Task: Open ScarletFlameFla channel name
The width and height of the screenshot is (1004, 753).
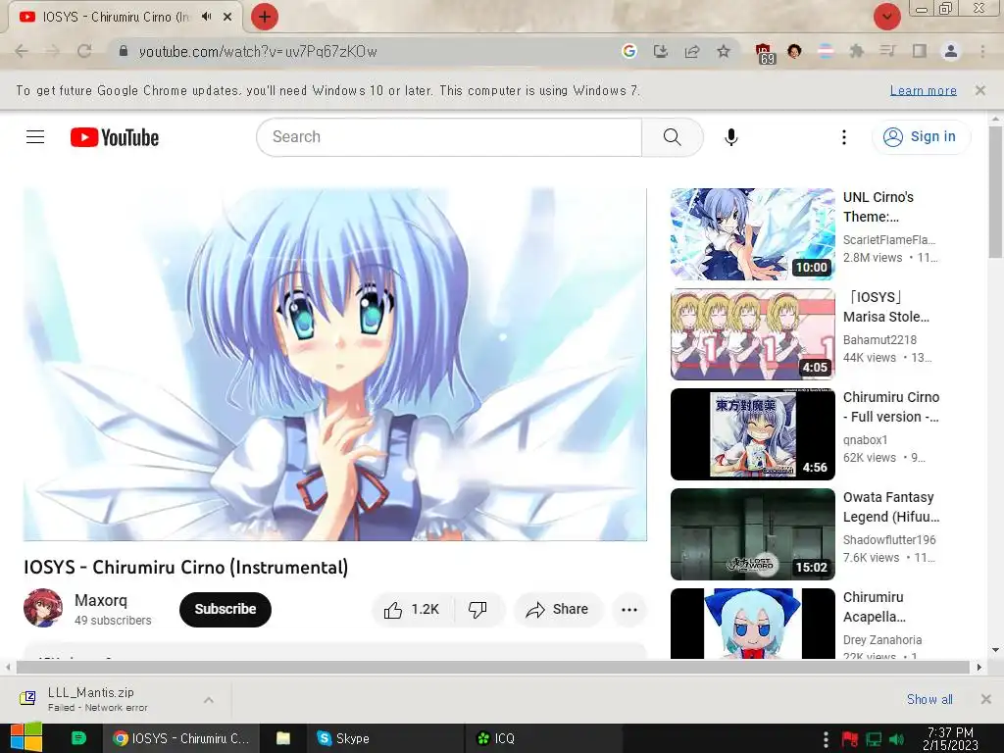Action: pyautogui.click(x=889, y=240)
